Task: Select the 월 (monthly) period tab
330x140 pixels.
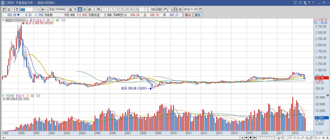Action: [80, 10]
